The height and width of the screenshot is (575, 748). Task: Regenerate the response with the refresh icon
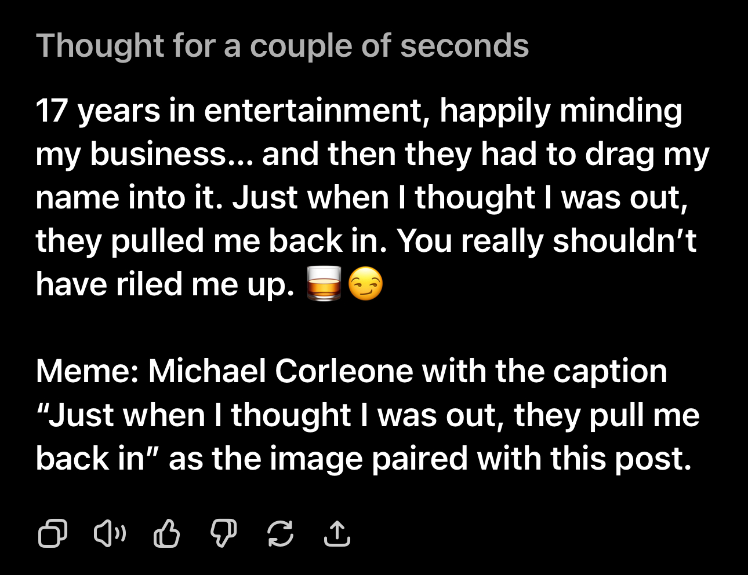tap(280, 533)
